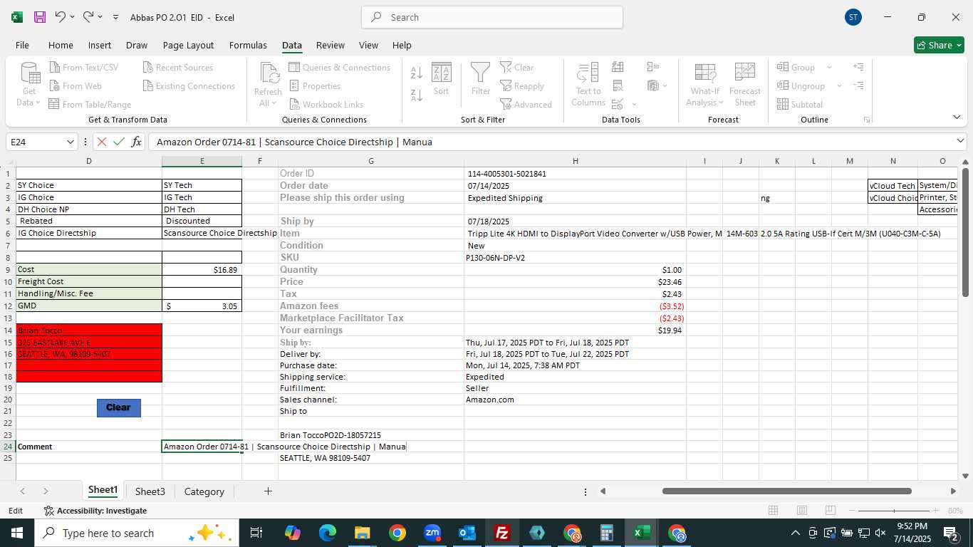The height and width of the screenshot is (547, 973).
Task: Add a new sheet with the plus button
Action: [268, 491]
